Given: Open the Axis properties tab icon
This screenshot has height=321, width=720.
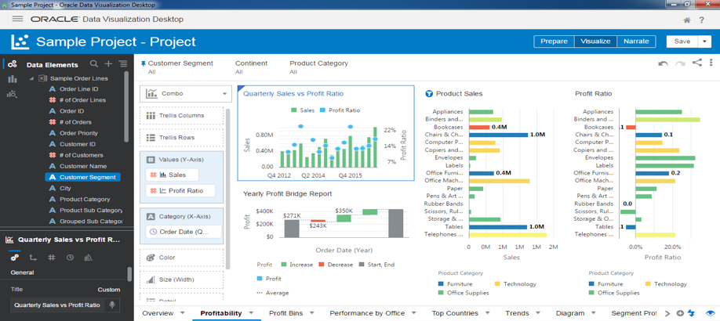Looking at the screenshot, I should click(33, 258).
